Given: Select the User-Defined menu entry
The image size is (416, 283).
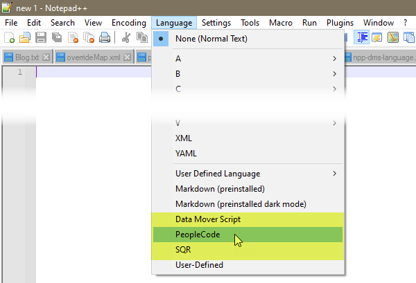Looking at the screenshot, I should (x=248, y=265).
